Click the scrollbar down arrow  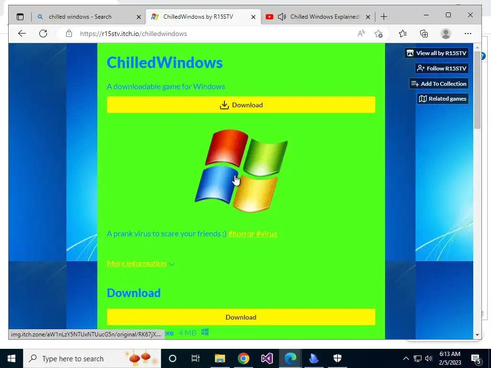coord(477,335)
